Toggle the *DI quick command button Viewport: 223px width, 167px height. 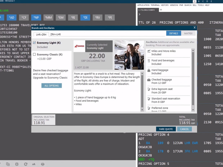pyautogui.click(x=85, y=17)
